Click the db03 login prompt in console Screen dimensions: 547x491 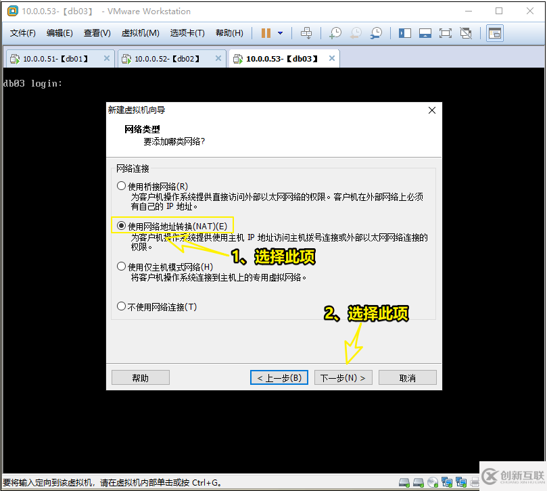(x=32, y=83)
